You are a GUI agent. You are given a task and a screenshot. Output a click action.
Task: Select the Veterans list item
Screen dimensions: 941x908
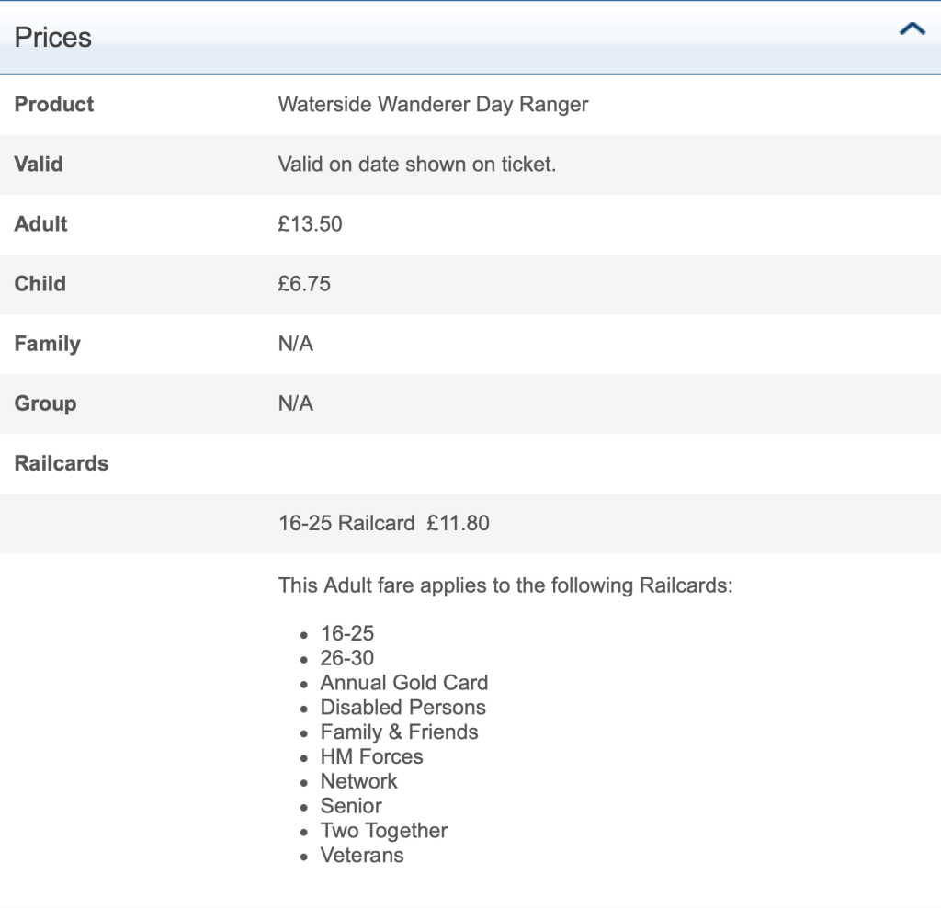pyautogui.click(x=361, y=856)
